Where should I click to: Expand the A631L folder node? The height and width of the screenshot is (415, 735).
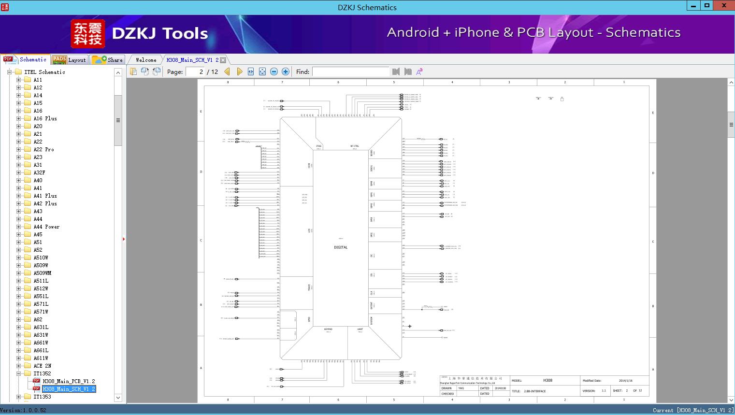point(18,327)
